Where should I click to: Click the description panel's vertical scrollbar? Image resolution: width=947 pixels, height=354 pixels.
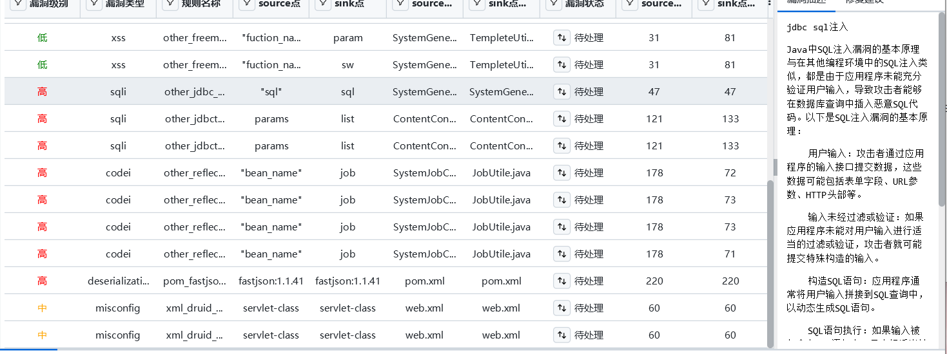942,109
